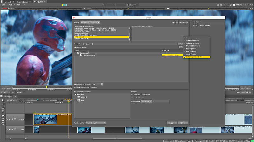254x142 pixels.
Task: Toggle the 'all tracks' checkbox
Action: point(75,94)
